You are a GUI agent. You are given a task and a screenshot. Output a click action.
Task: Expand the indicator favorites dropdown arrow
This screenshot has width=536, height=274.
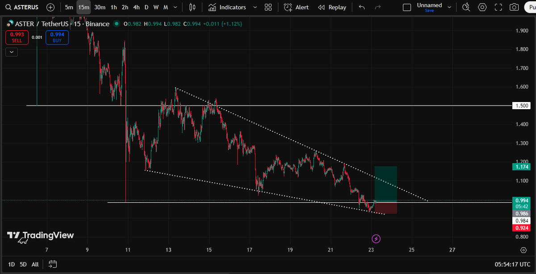(x=255, y=8)
